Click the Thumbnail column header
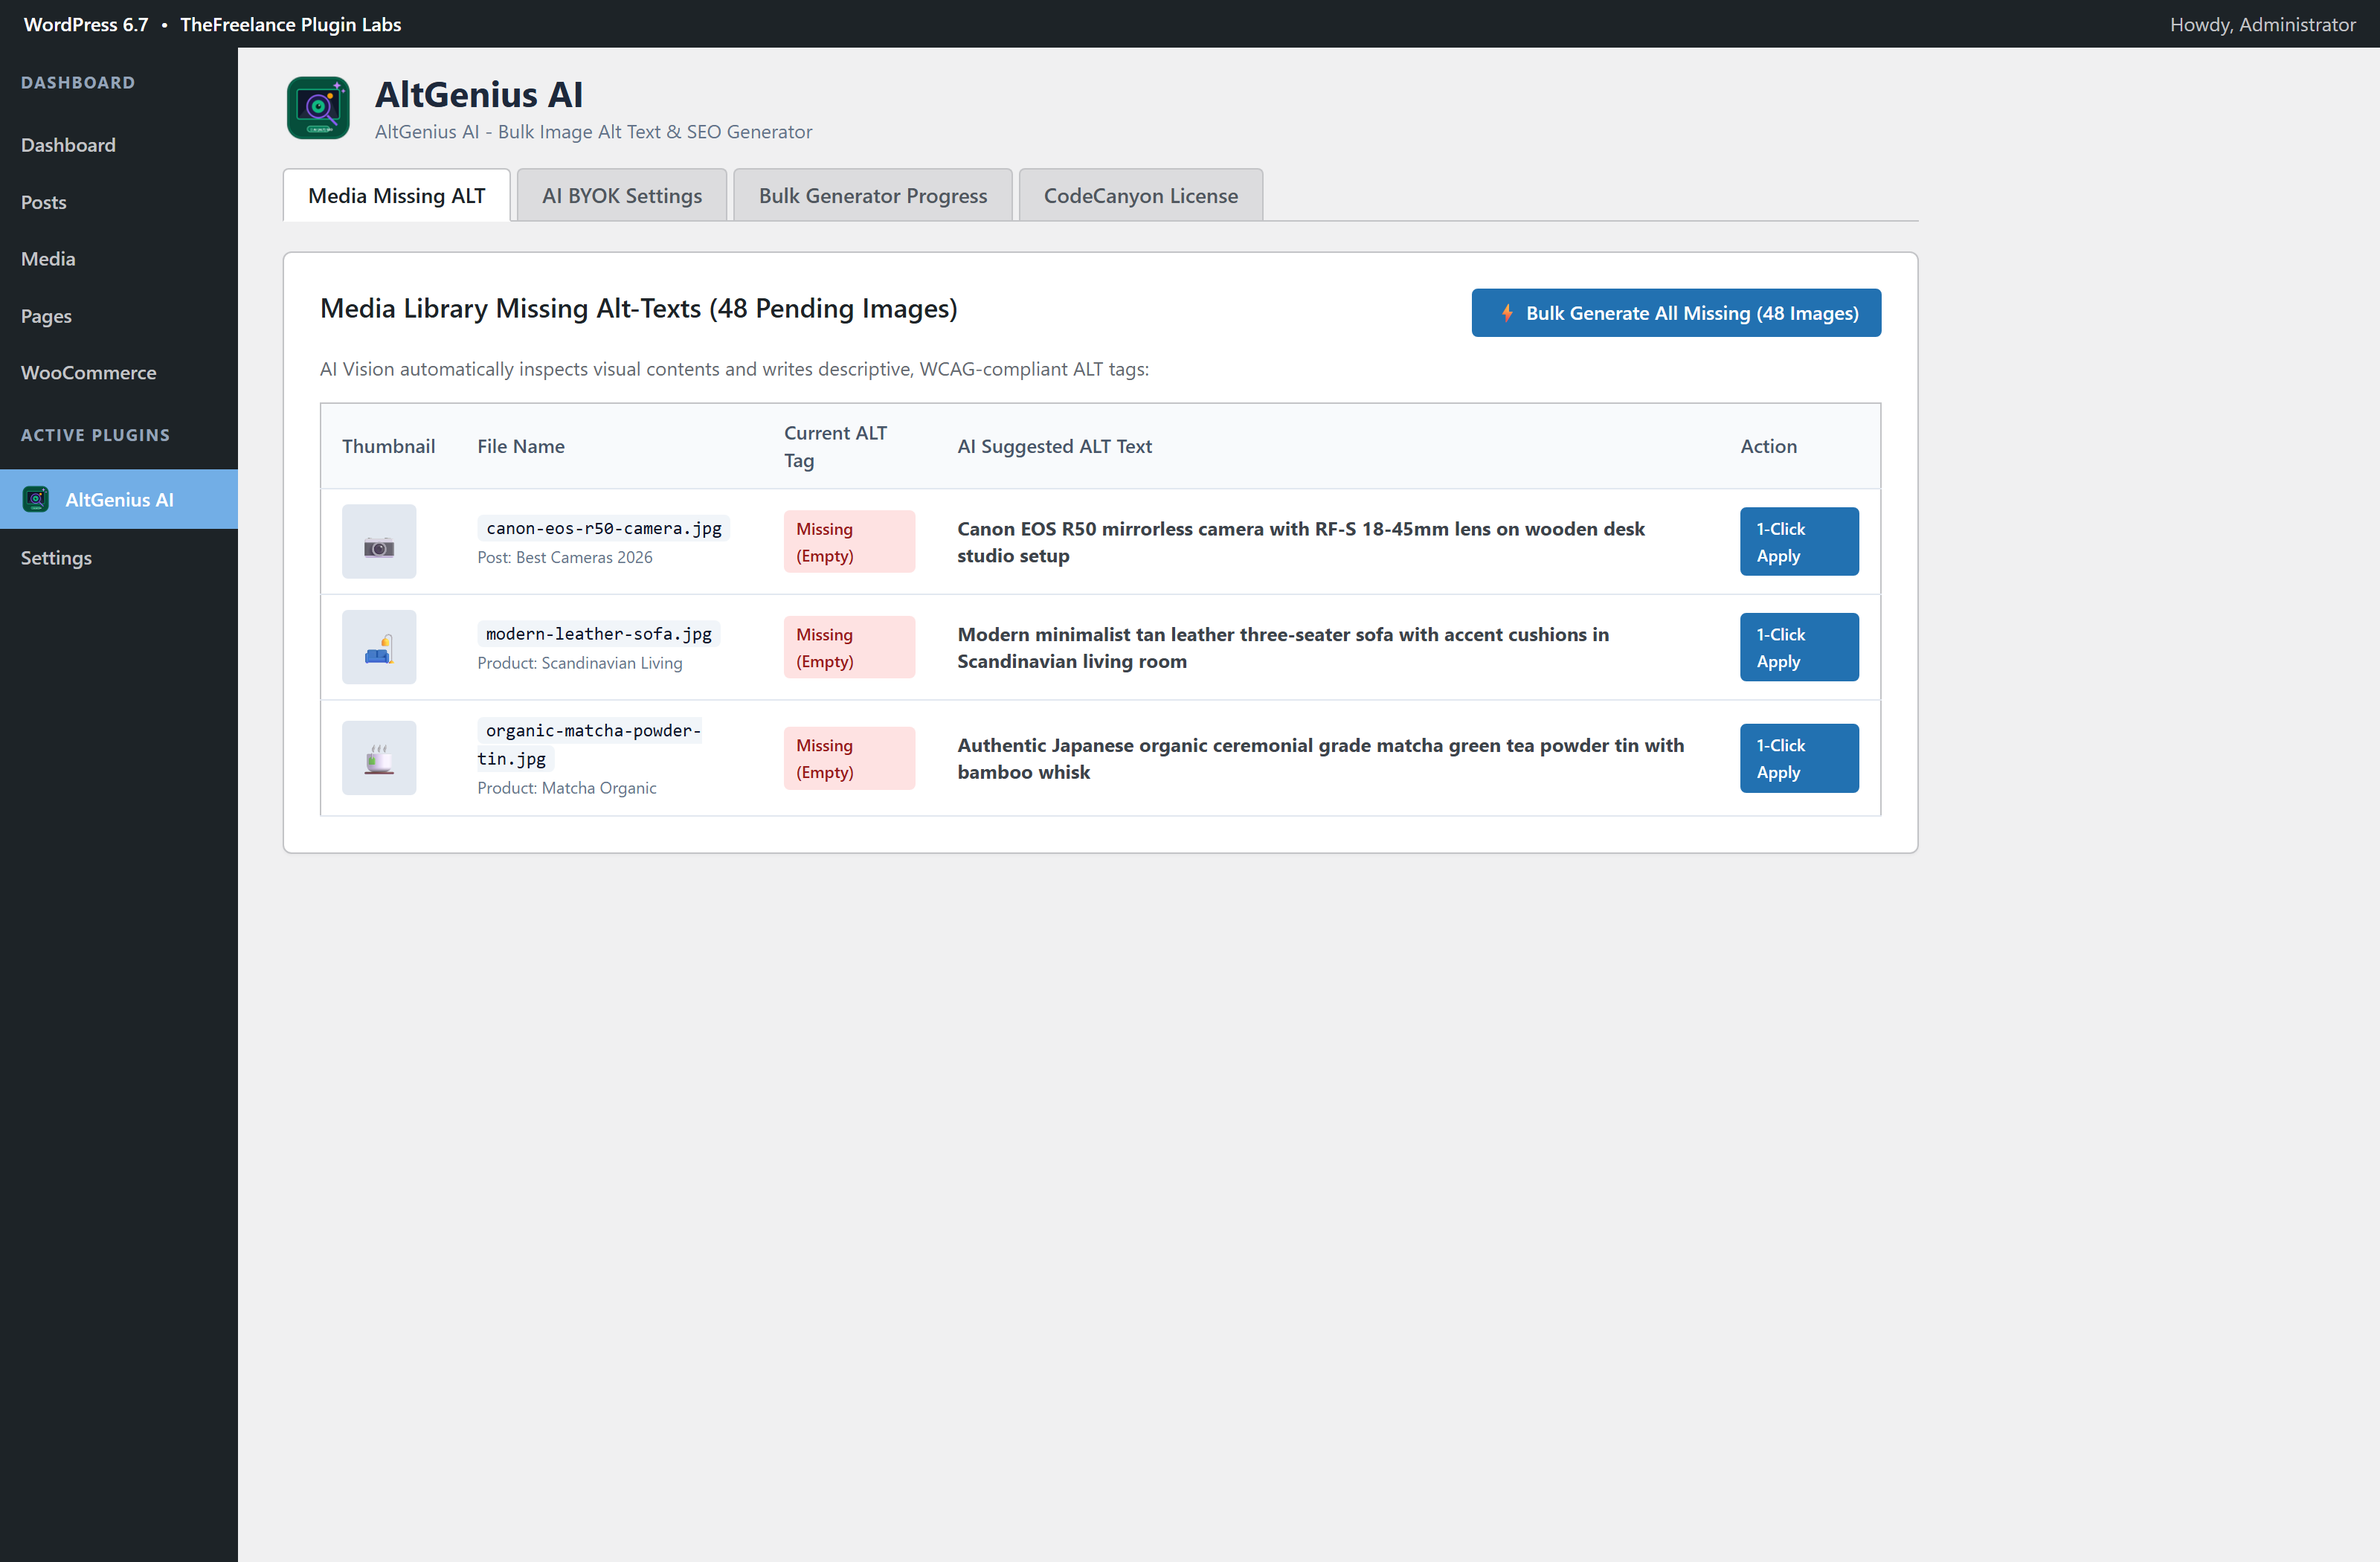 coord(388,446)
